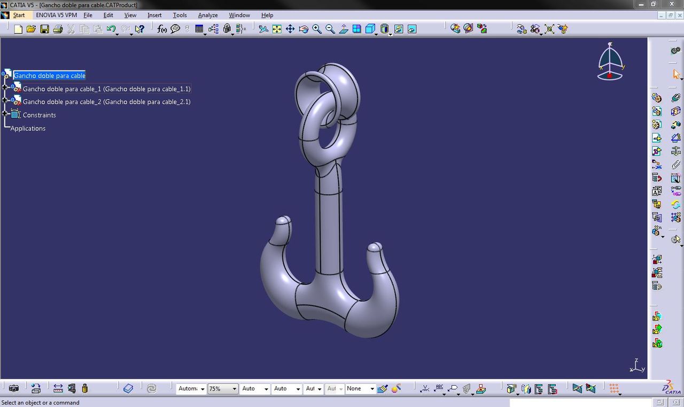
Task: Open the Analyze menu
Action: [208, 15]
